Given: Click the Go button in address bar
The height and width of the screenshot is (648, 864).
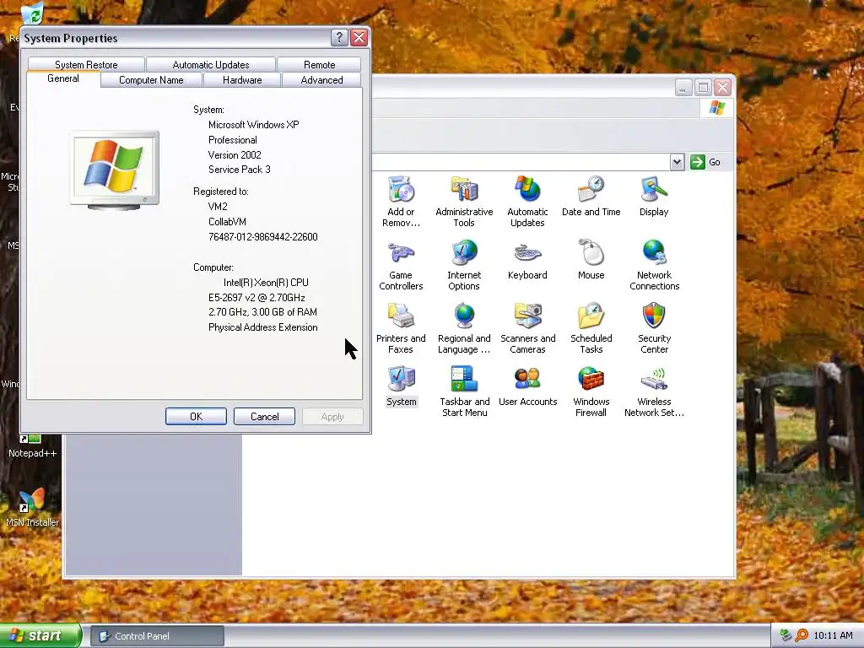Looking at the screenshot, I should [x=706, y=162].
